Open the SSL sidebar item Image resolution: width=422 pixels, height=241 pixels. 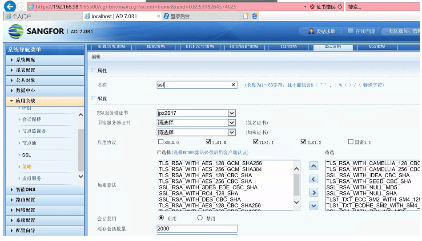pos(26,155)
